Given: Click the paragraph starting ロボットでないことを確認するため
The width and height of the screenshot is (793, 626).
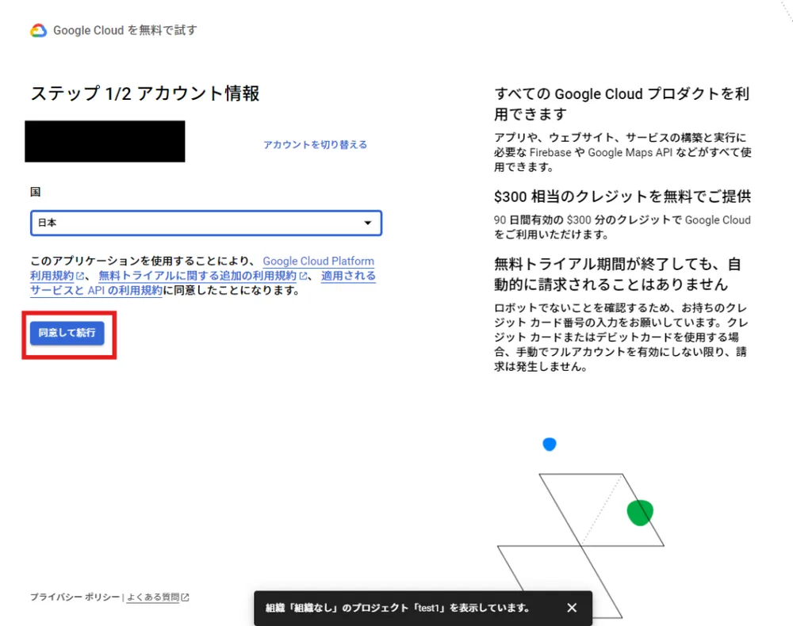Looking at the screenshot, I should pos(621,337).
